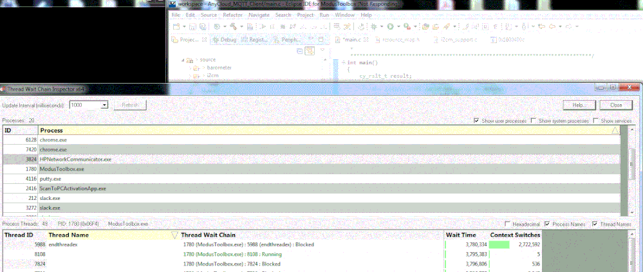This screenshot has height=272, width=643.
Task: Click the Back navigation arrow in Eclipse toolbar
Action: click(552, 26)
